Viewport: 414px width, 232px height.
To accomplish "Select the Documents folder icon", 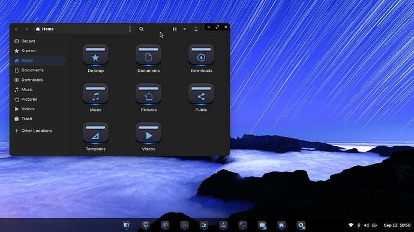I will pyautogui.click(x=148, y=55).
